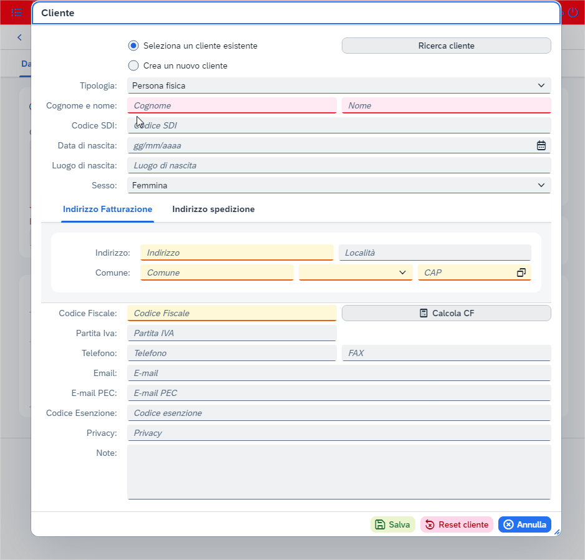Click the back arrow behind the dialog
Image resolution: width=585 pixels, height=560 pixels.
click(x=19, y=37)
